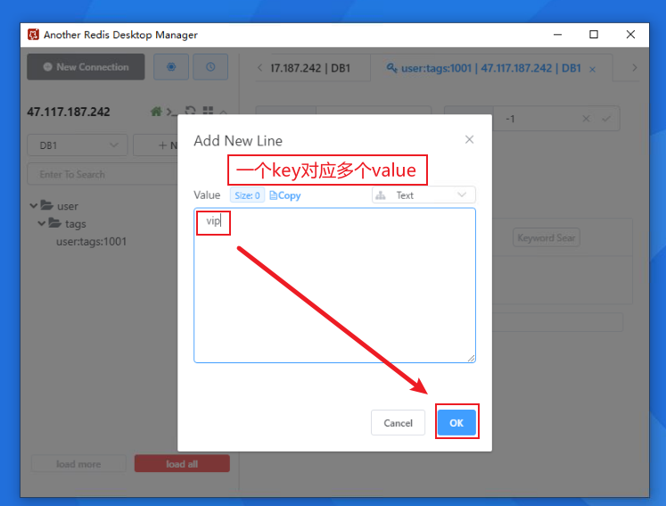Switch to the 17.187.242 | DB1 tab
666x506 pixels.
click(x=310, y=68)
